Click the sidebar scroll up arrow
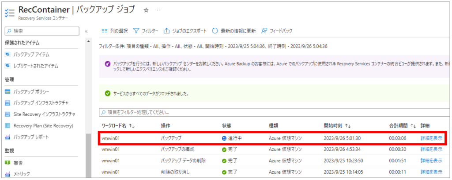452x180 pixels. point(88,42)
